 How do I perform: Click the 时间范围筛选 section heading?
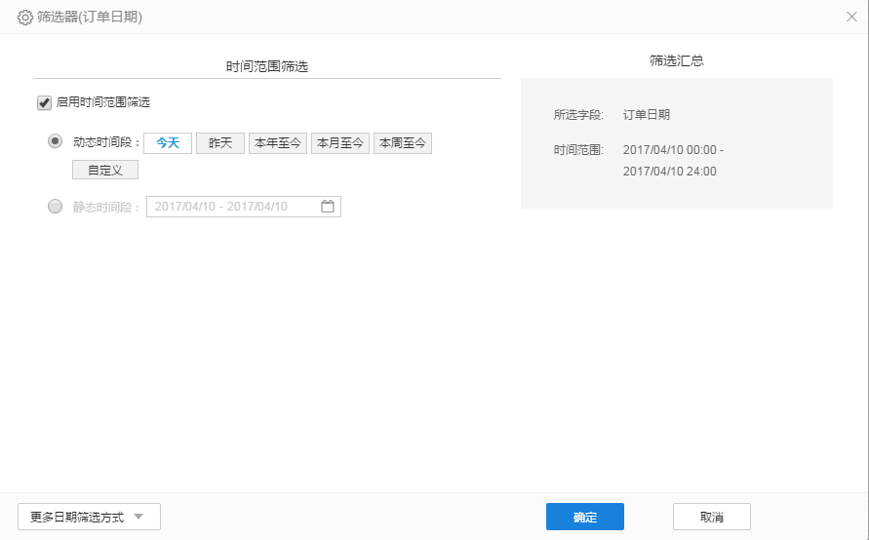pos(267,66)
